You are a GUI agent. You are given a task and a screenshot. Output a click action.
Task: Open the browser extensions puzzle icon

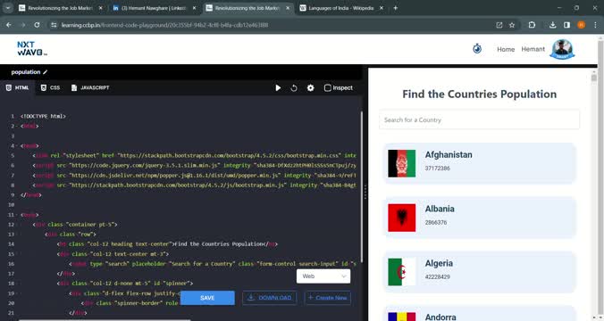pyautogui.click(x=532, y=25)
